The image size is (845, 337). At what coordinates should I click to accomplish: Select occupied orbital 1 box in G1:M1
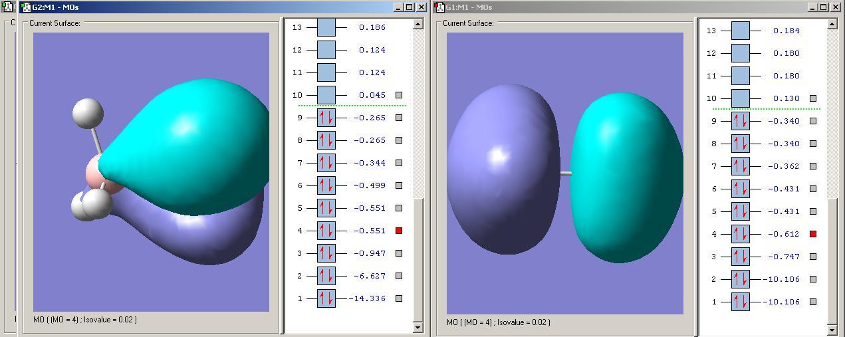741,302
